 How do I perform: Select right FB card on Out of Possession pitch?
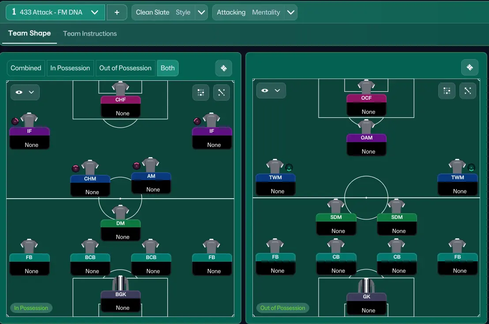(x=458, y=264)
